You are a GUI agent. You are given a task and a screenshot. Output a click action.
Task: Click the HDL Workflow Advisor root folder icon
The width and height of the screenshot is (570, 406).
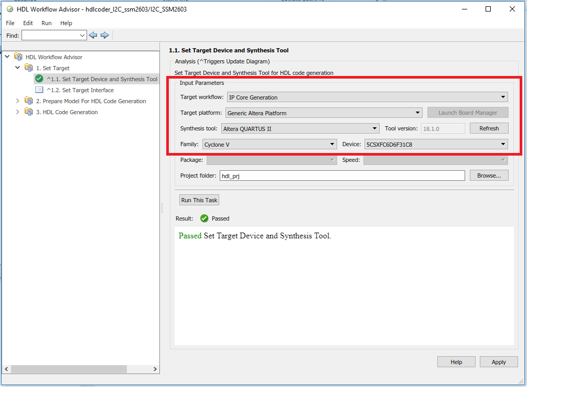pos(18,57)
